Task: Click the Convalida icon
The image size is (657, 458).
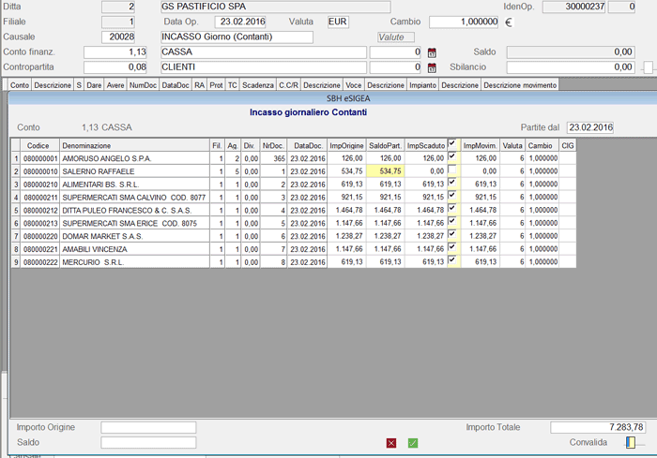Action: (x=631, y=442)
